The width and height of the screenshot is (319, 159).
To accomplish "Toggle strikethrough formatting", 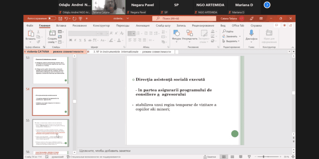I will click(x=90, y=40).
